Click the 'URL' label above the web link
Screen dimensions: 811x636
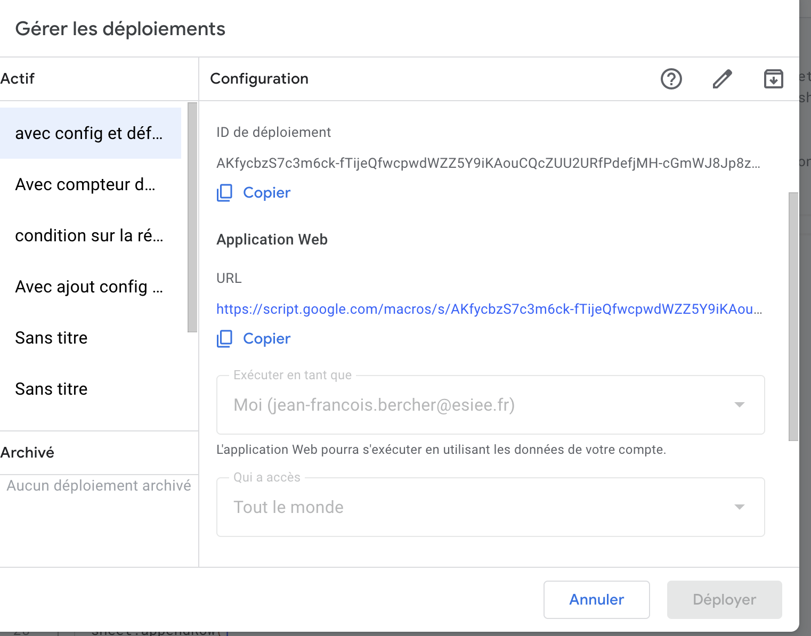pos(229,278)
